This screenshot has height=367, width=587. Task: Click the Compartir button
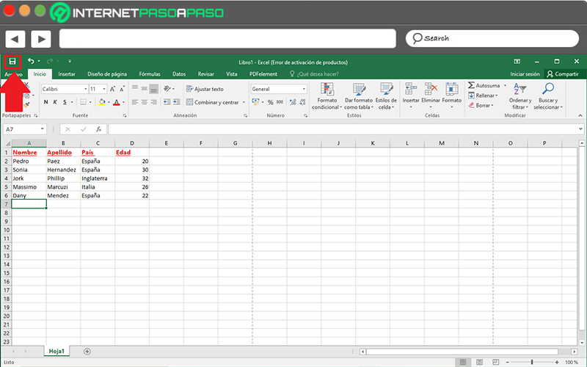point(563,74)
